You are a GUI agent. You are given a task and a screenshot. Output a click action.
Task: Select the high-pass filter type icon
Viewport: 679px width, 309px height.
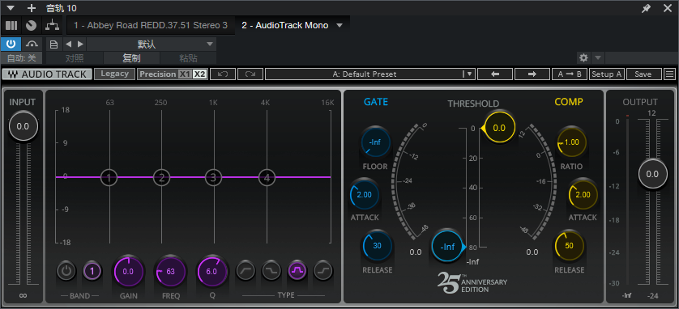click(246, 271)
